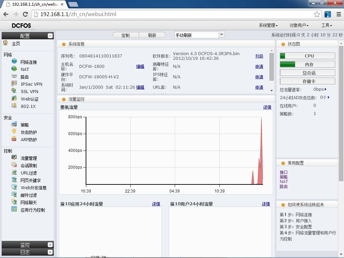Click the URL过滤 icon
This screenshot has height=258, width=344.
pos(14,172)
